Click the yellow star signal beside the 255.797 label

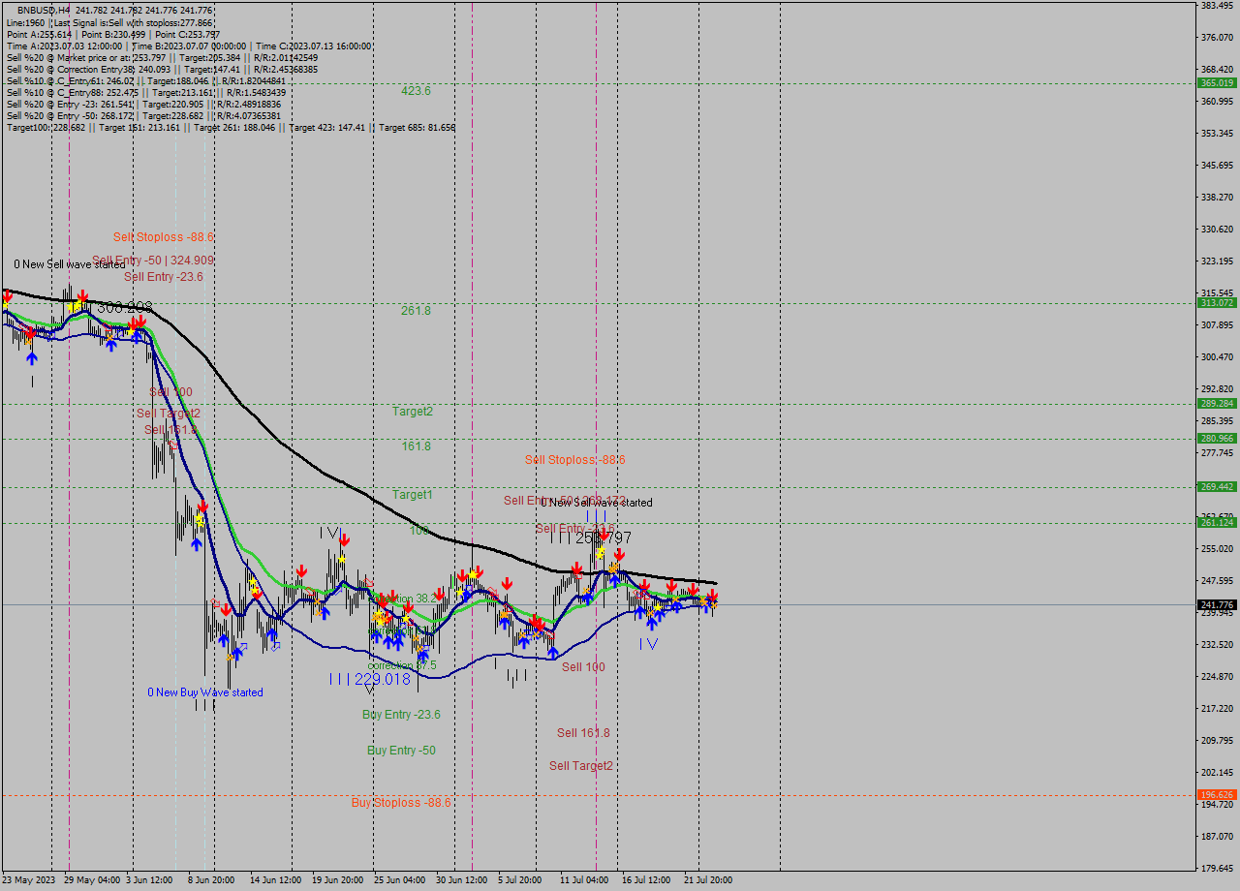[x=602, y=553]
